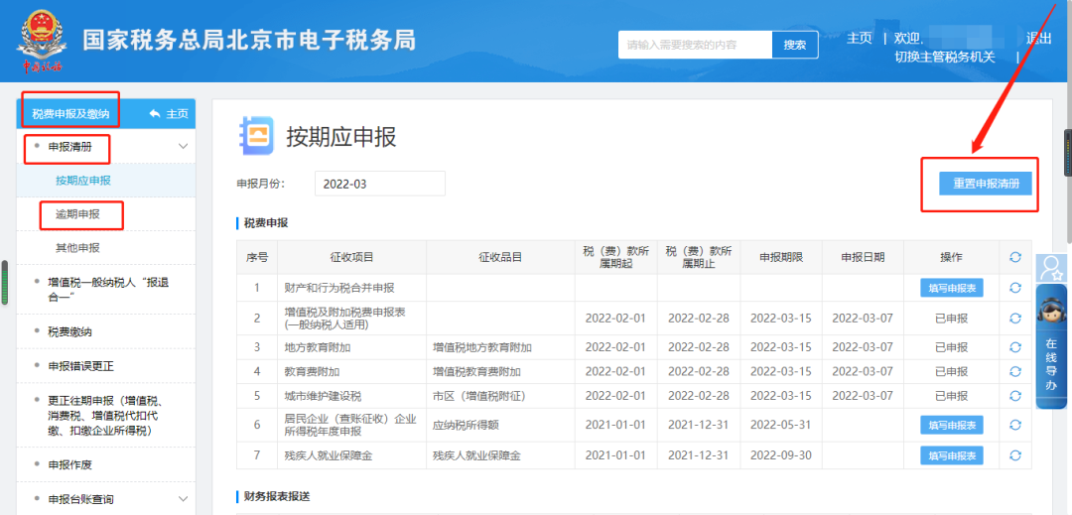Click the 搜索 button
The height and width of the screenshot is (515, 1072).
(x=795, y=45)
